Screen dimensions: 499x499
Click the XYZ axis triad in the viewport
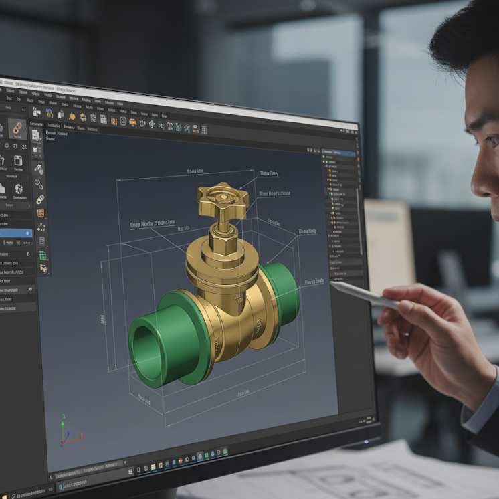coord(64,431)
